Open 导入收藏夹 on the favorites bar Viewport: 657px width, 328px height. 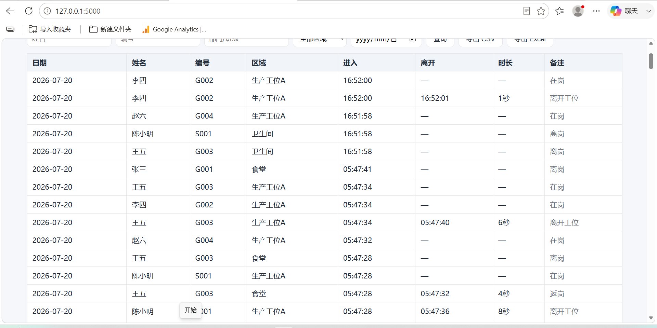[x=50, y=29]
